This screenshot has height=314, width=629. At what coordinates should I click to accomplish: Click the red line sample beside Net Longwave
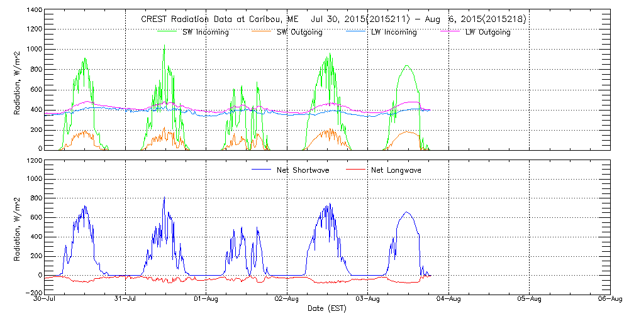click(355, 170)
